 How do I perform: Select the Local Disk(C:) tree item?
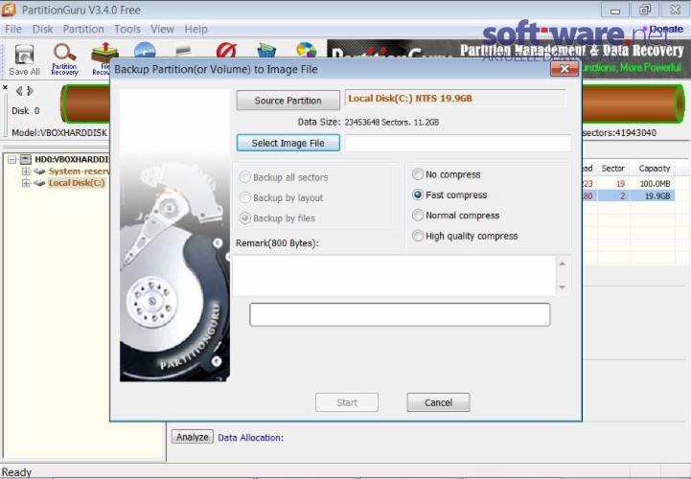point(77,183)
